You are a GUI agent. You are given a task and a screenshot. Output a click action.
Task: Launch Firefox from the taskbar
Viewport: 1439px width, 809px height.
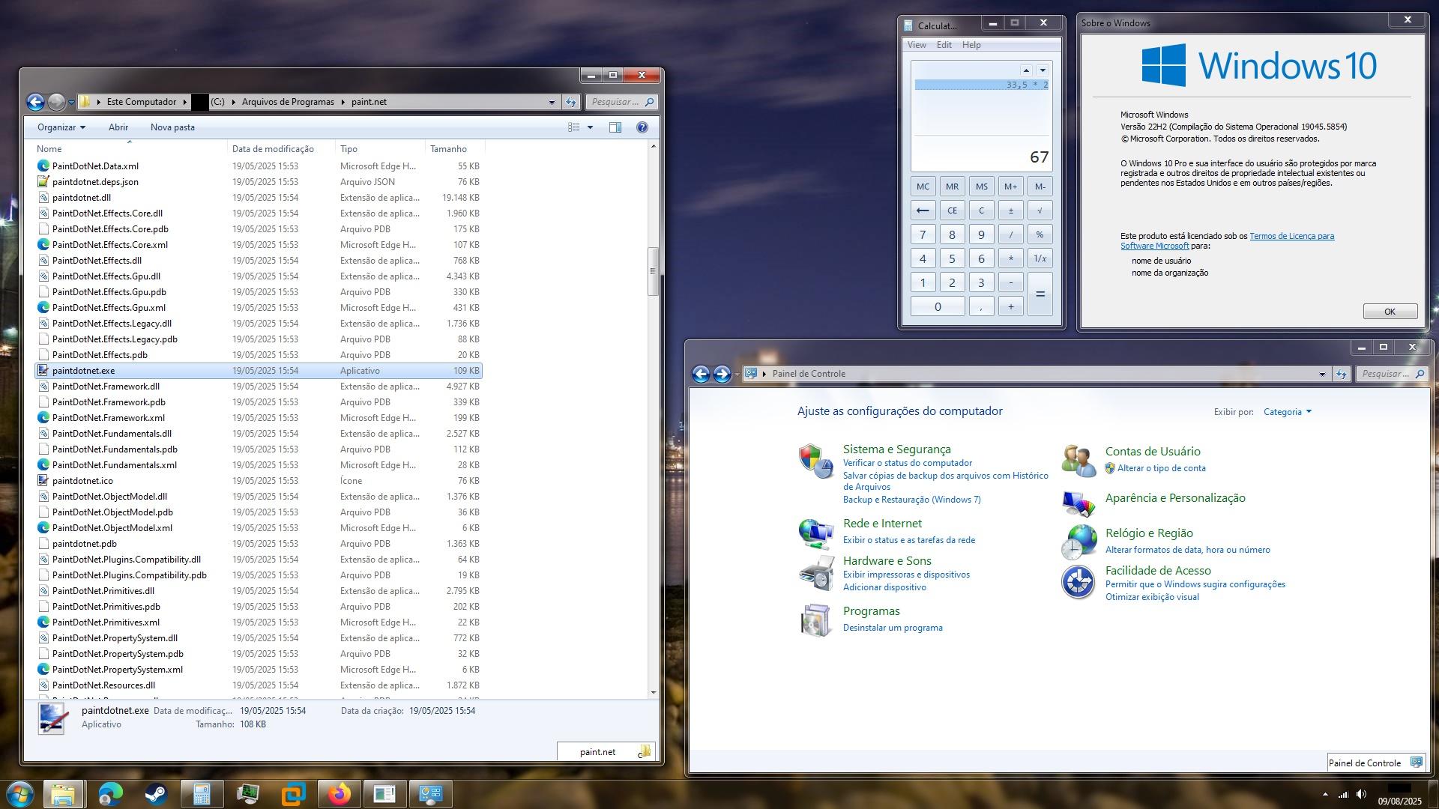[339, 794]
